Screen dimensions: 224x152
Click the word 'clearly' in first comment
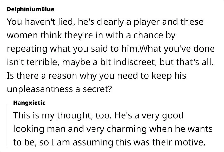(110, 22)
